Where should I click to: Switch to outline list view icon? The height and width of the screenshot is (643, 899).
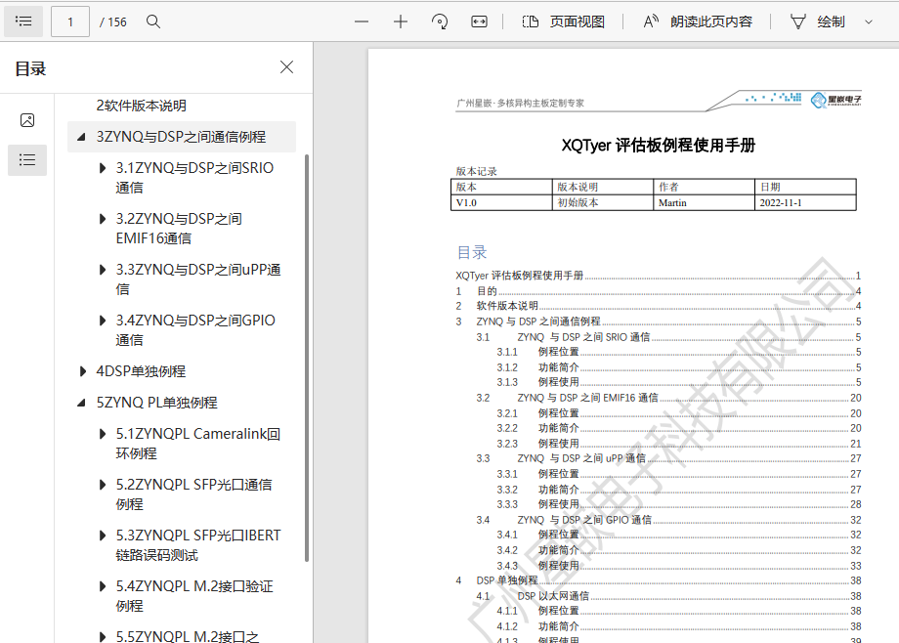[27, 159]
